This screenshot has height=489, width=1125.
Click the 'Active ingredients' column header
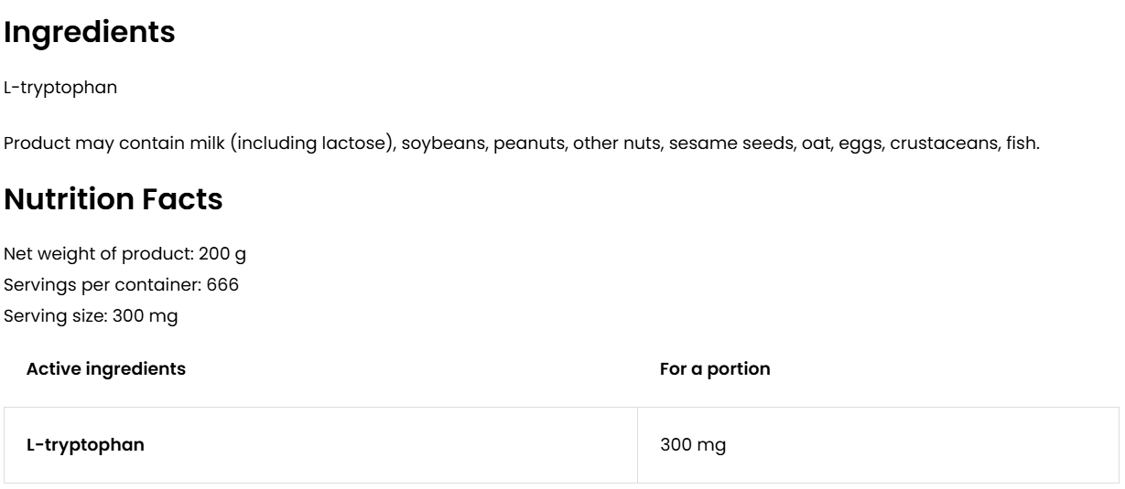(x=106, y=369)
